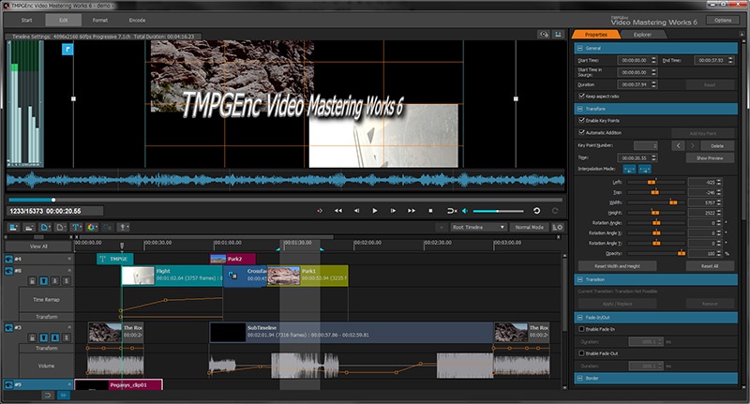Viewport: 750px width, 404px height.
Task: Expand track #4 with its chevron
Action: coord(69,259)
